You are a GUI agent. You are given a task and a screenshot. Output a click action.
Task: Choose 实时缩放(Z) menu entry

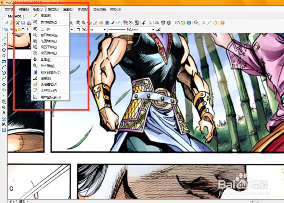point(50,22)
